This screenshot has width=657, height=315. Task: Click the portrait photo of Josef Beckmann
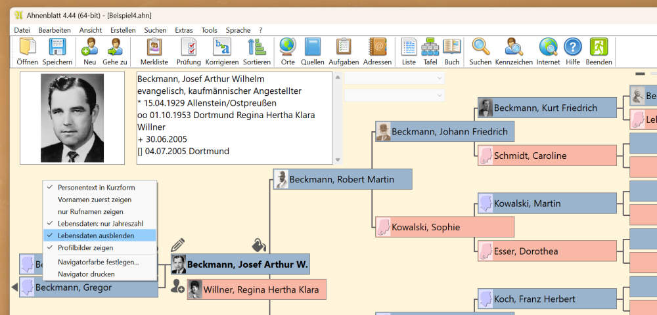[72, 117]
